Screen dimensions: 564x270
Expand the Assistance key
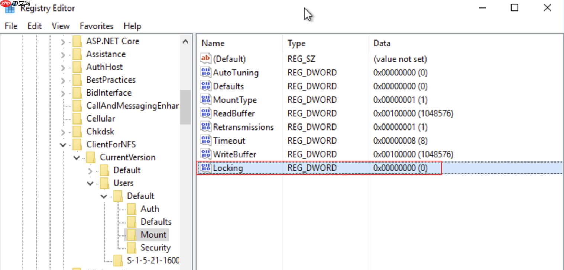tap(63, 55)
